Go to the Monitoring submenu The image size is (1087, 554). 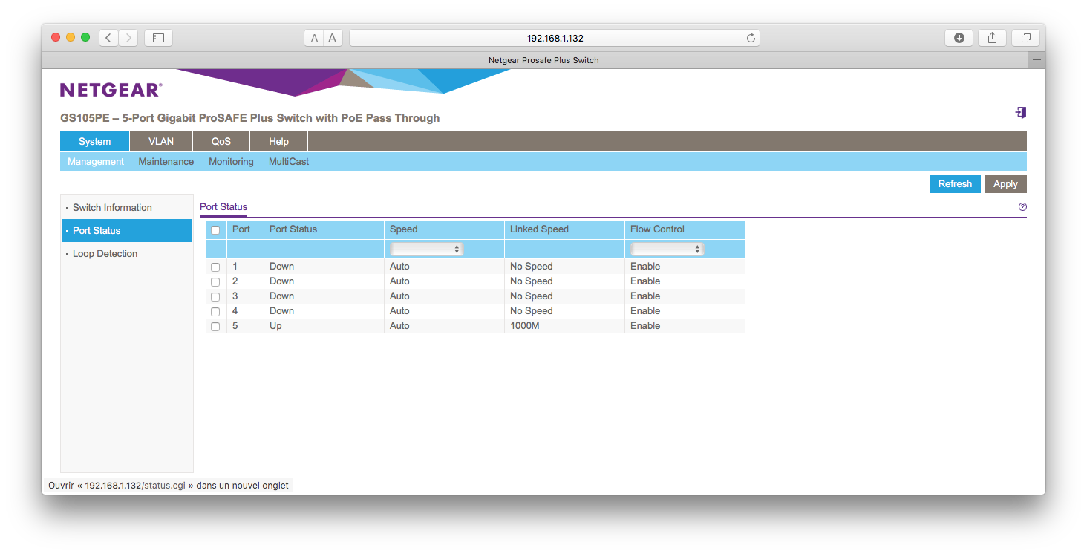point(231,162)
